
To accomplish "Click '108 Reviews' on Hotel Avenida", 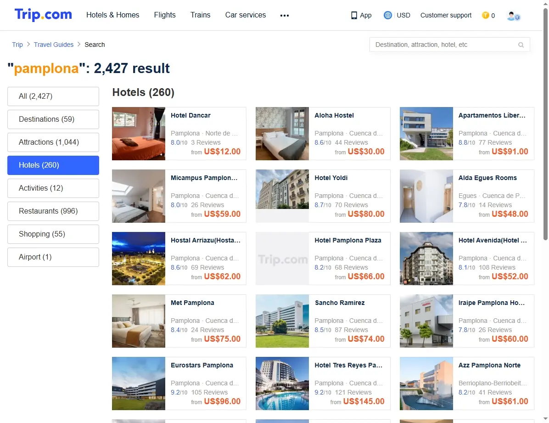I will point(497,267).
